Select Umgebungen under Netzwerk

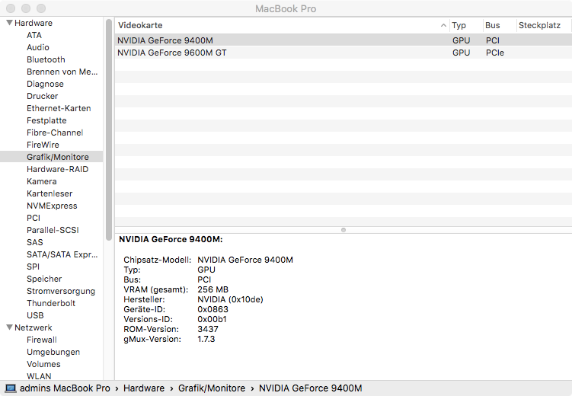point(53,352)
